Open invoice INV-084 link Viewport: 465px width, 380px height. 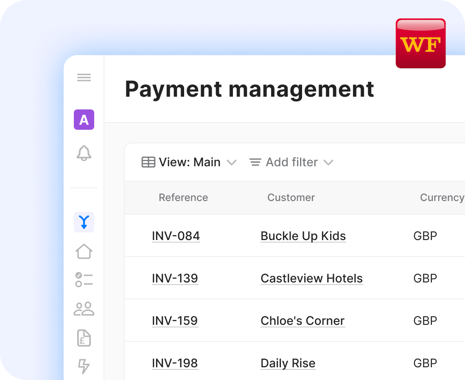tap(176, 236)
